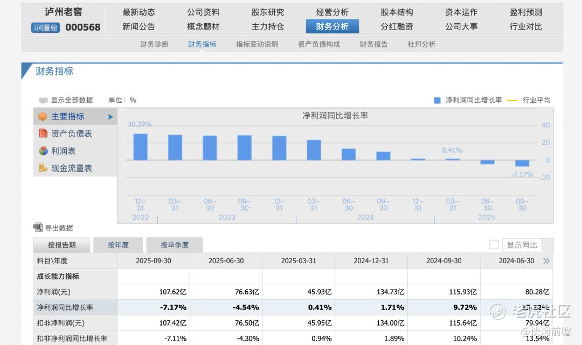
Task: Click the 现金流量表 coins icon
Action: coord(43,168)
